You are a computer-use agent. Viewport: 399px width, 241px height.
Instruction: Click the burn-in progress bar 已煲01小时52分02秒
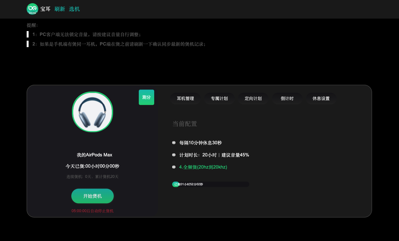(x=211, y=184)
